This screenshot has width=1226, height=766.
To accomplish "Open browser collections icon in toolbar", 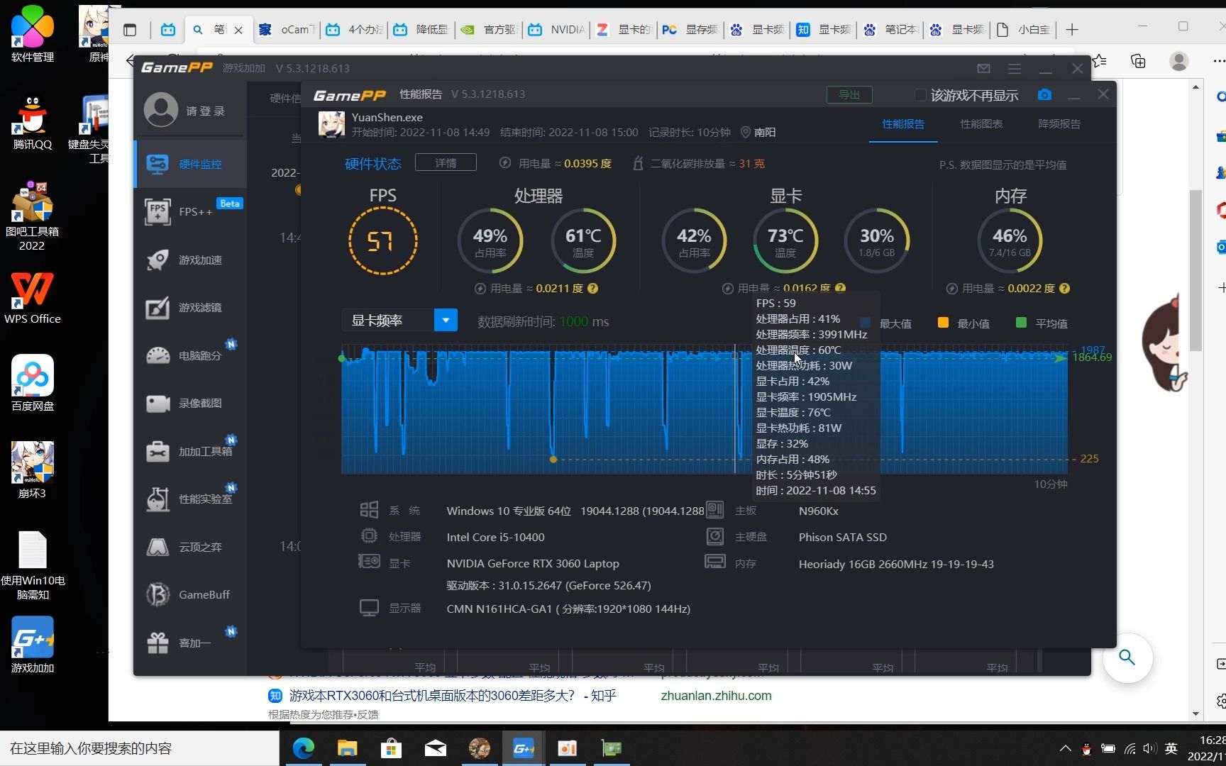I will point(1138,61).
